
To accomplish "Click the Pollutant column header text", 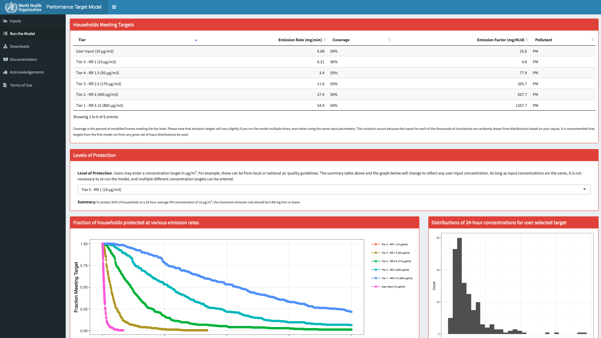I will [x=544, y=40].
